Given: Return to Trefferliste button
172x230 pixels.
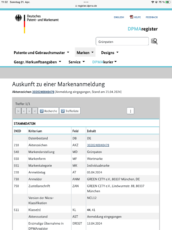Looking at the screenshot, I should click(x=70, y=111).
